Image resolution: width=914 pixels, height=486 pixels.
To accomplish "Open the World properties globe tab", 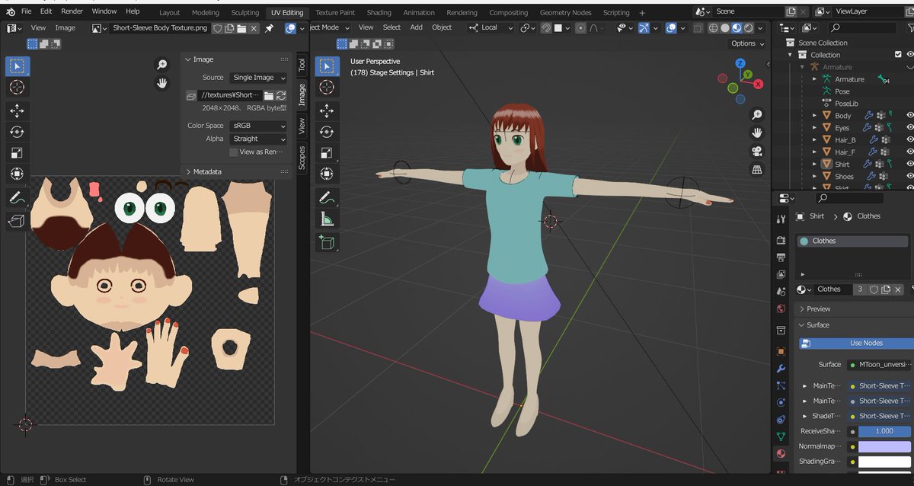I will click(781, 309).
